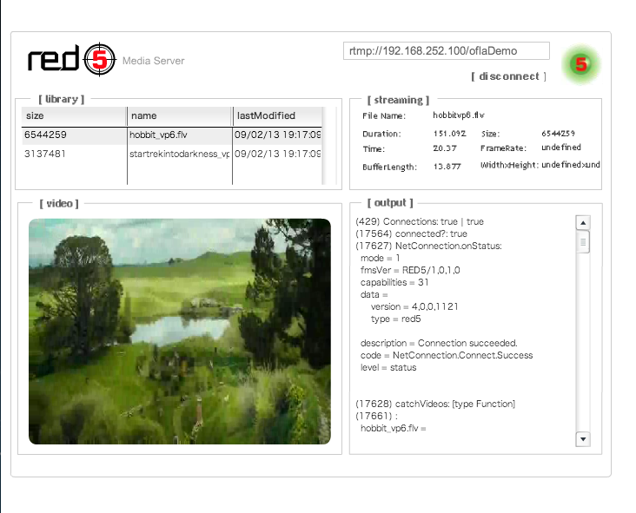Image resolution: width=636 pixels, height=513 pixels.
Task: Select hobbit_vp6.flv in the library list
Action: point(179,135)
